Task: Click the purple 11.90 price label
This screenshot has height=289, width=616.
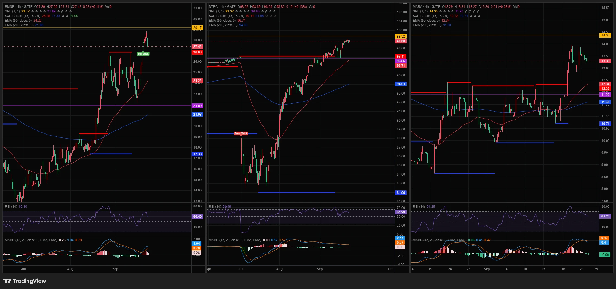Action: click(x=605, y=95)
